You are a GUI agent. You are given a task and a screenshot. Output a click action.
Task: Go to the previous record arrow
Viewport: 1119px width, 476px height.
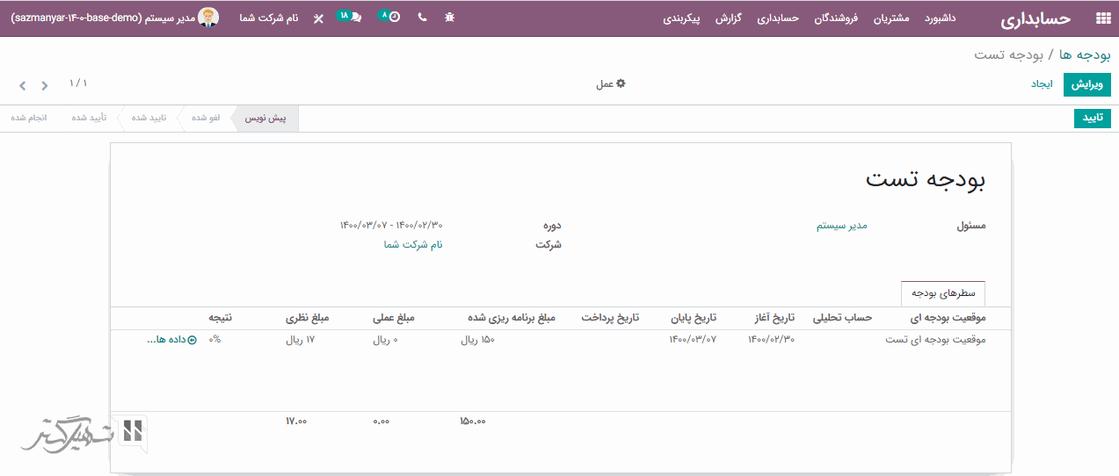pos(23,86)
